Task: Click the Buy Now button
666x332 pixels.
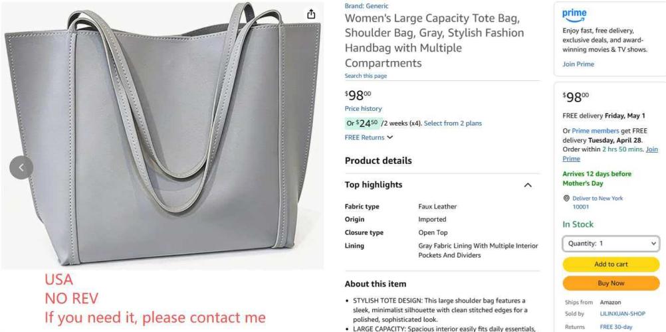Action: point(611,283)
